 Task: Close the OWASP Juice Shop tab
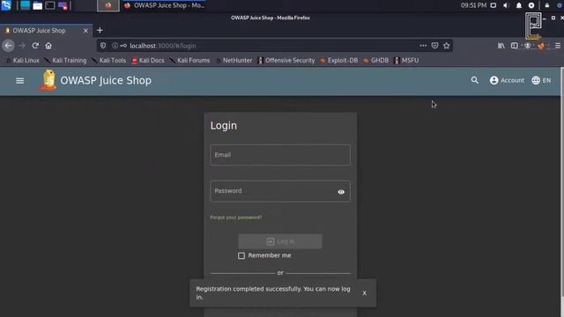[85, 31]
